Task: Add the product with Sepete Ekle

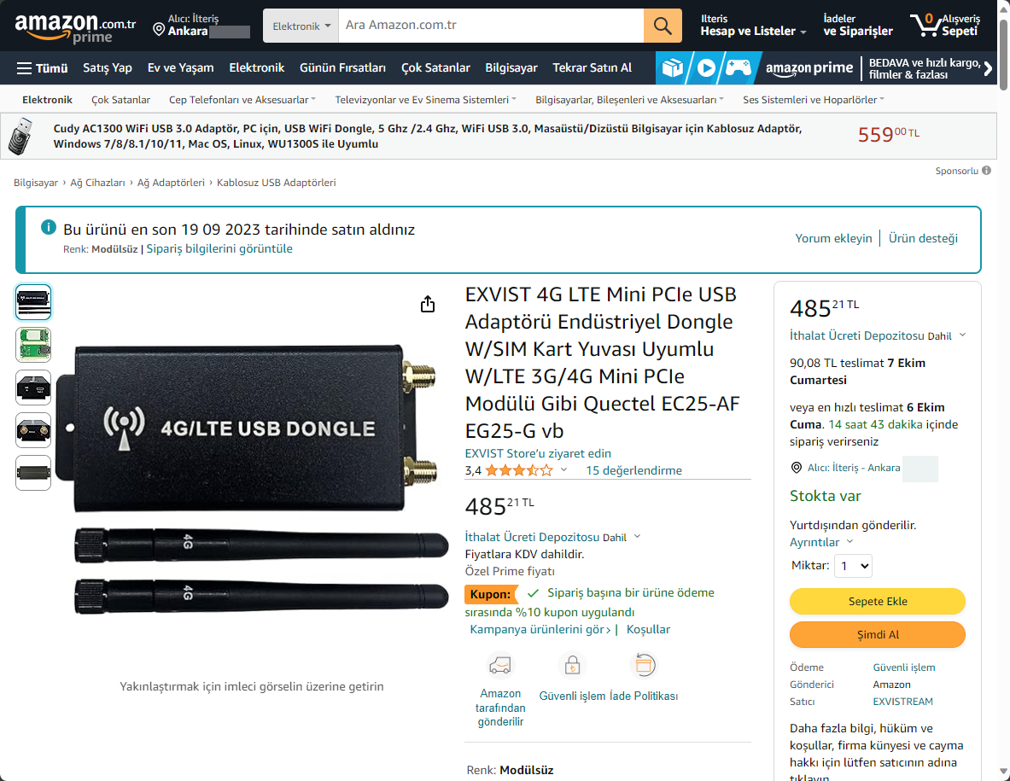Action: tap(878, 602)
